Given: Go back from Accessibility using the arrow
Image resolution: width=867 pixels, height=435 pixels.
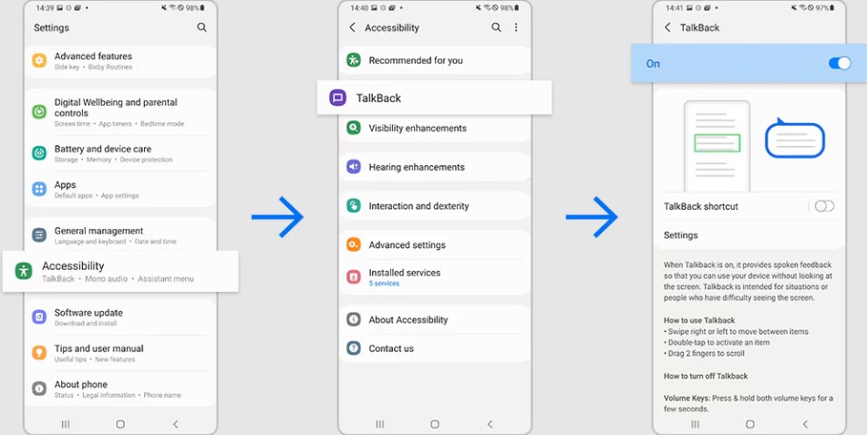Looking at the screenshot, I should pyautogui.click(x=352, y=27).
